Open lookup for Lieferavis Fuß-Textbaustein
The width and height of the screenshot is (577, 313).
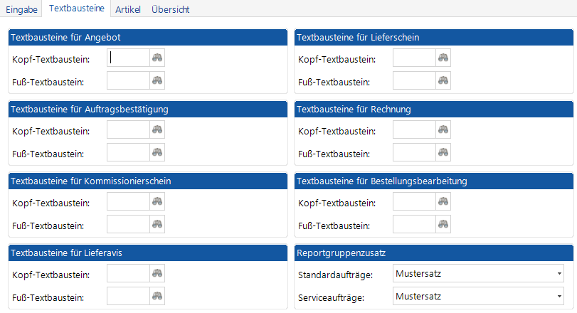(157, 296)
